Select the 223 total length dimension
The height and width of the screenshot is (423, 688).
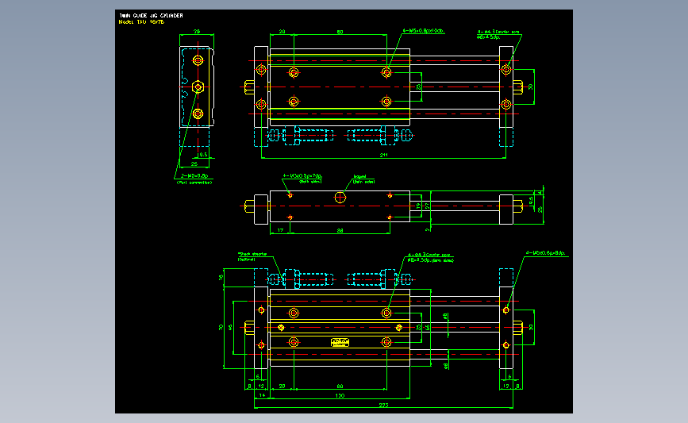(x=383, y=405)
